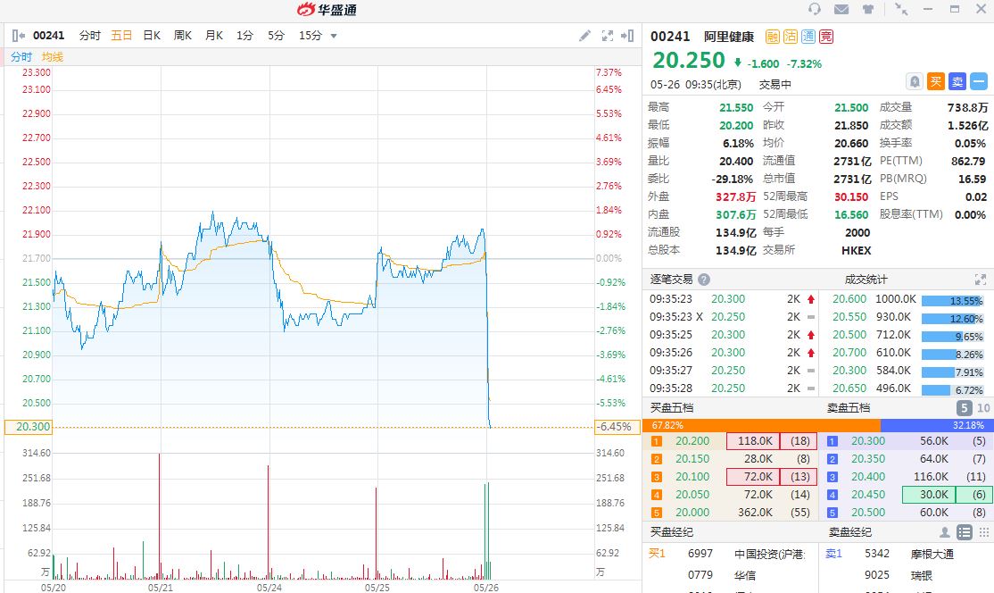
Task: Click the help icon beside 逐笔交易
Action: click(x=704, y=280)
